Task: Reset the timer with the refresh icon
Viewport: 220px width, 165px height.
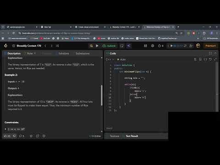Action: pyautogui.click(x=185, y=46)
